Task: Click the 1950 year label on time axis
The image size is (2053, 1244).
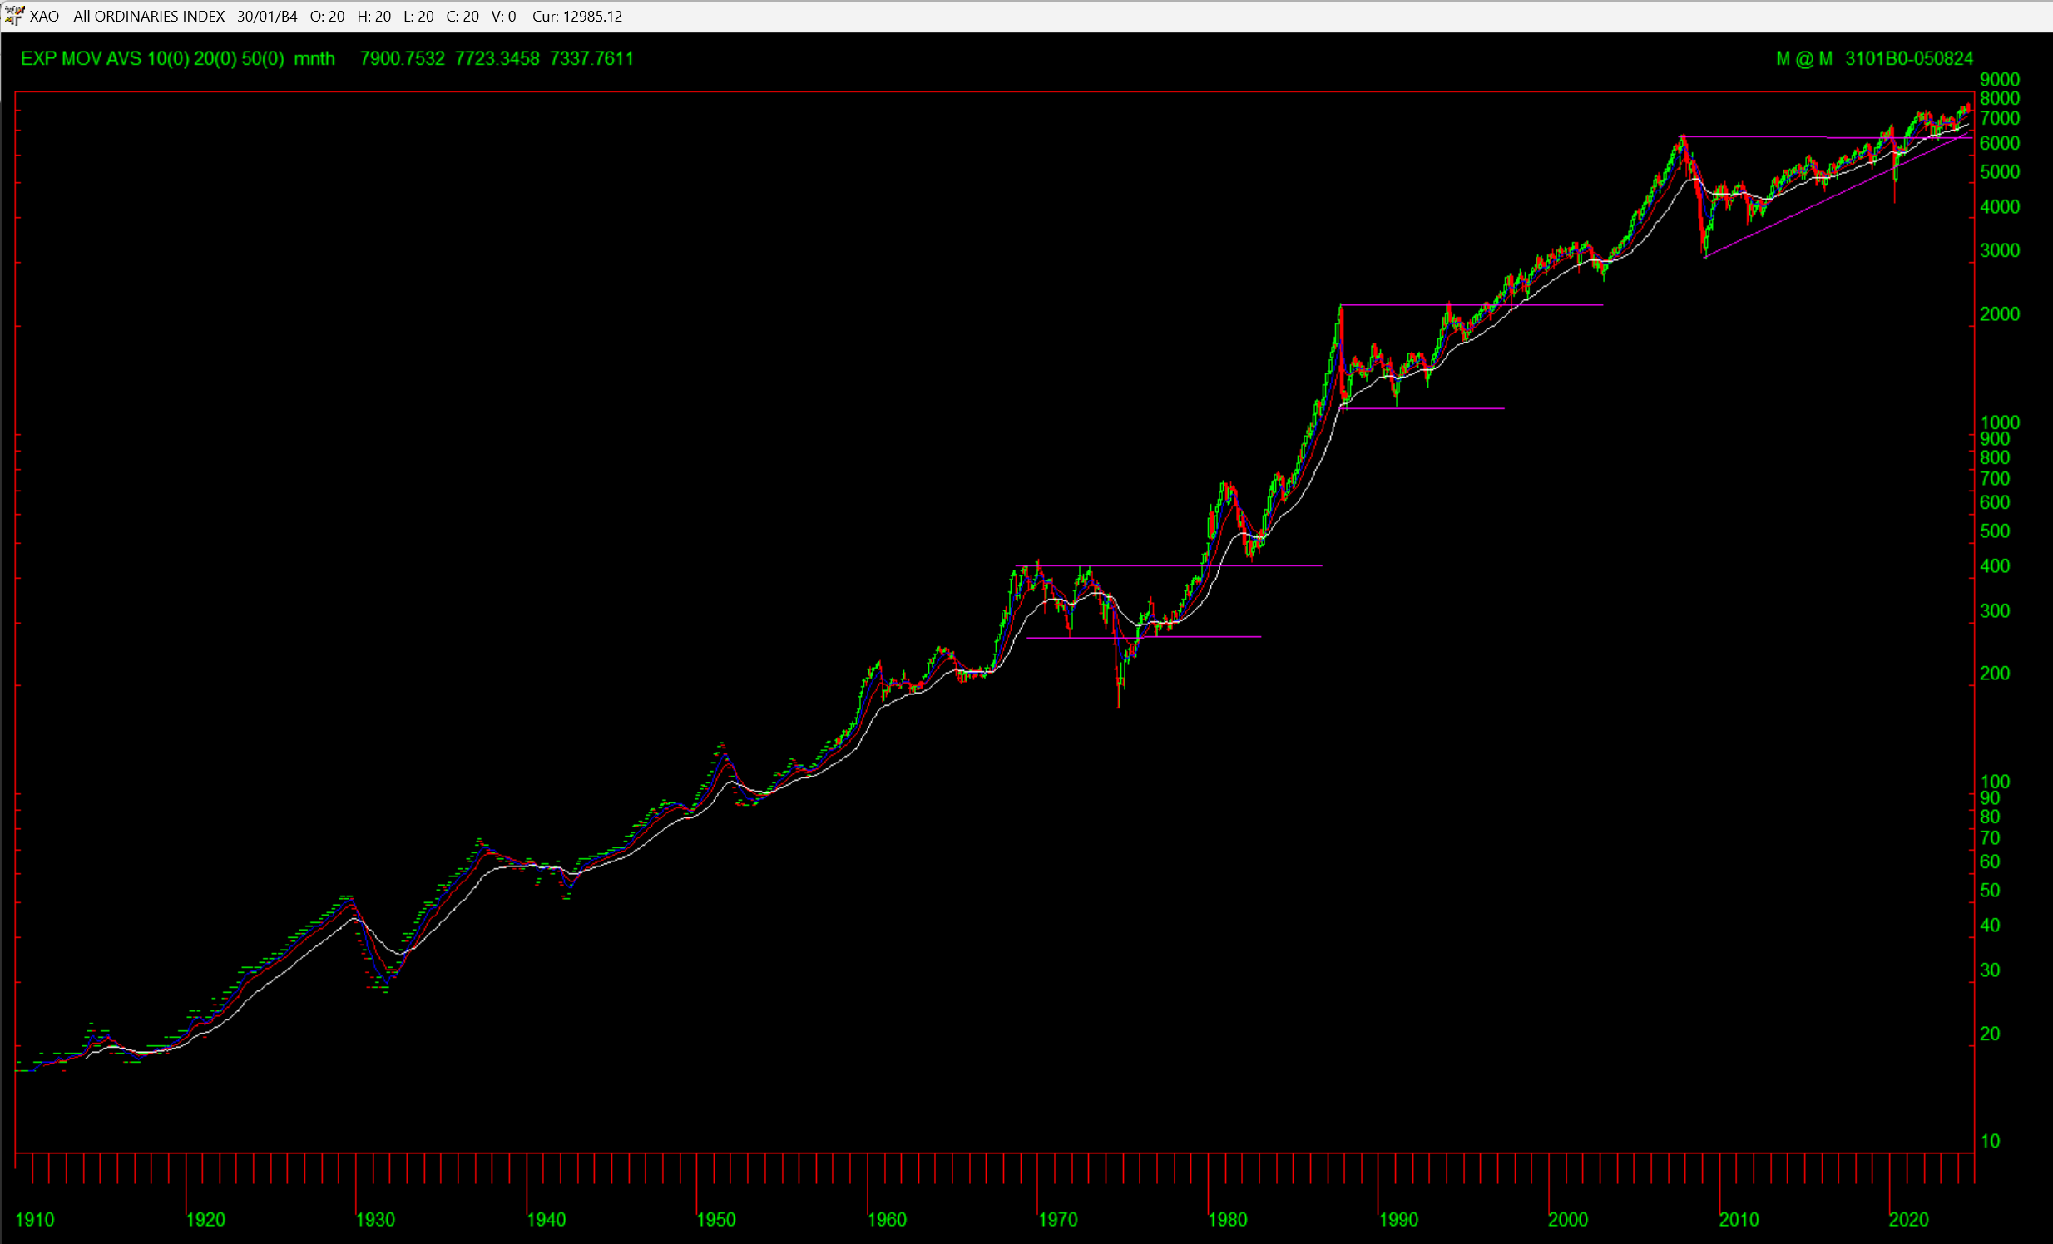Action: pyautogui.click(x=716, y=1220)
